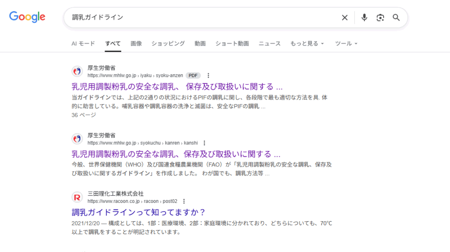Open options for 三田理化工業 result

click(184, 202)
